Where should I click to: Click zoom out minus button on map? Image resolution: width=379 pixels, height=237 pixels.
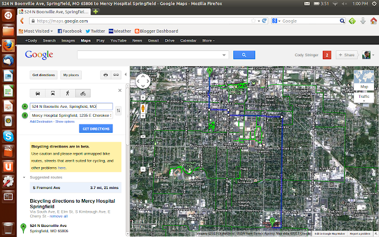click(x=143, y=169)
